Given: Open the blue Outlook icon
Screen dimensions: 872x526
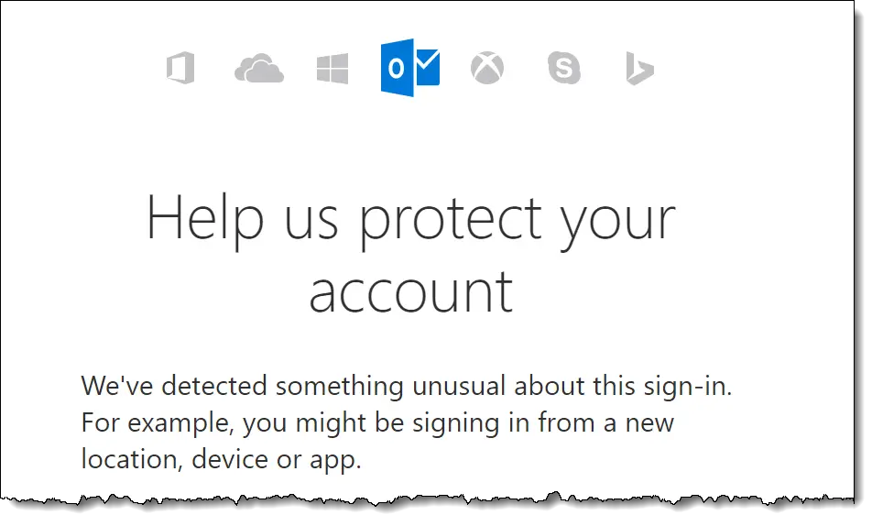Looking at the screenshot, I should (x=410, y=67).
